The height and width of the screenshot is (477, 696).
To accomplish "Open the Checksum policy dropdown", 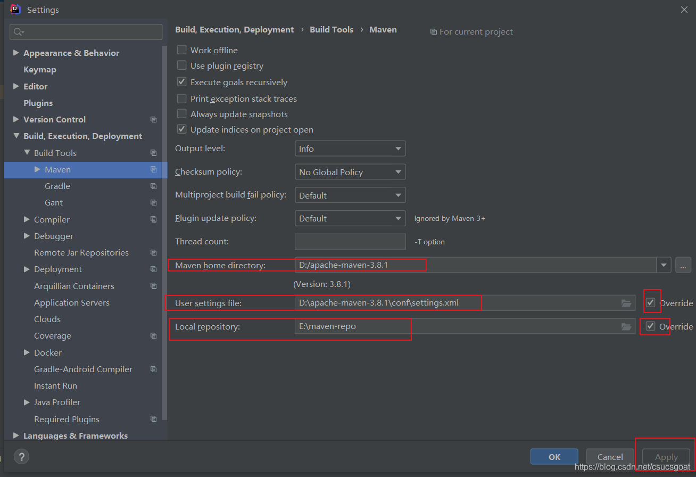I will pos(350,172).
